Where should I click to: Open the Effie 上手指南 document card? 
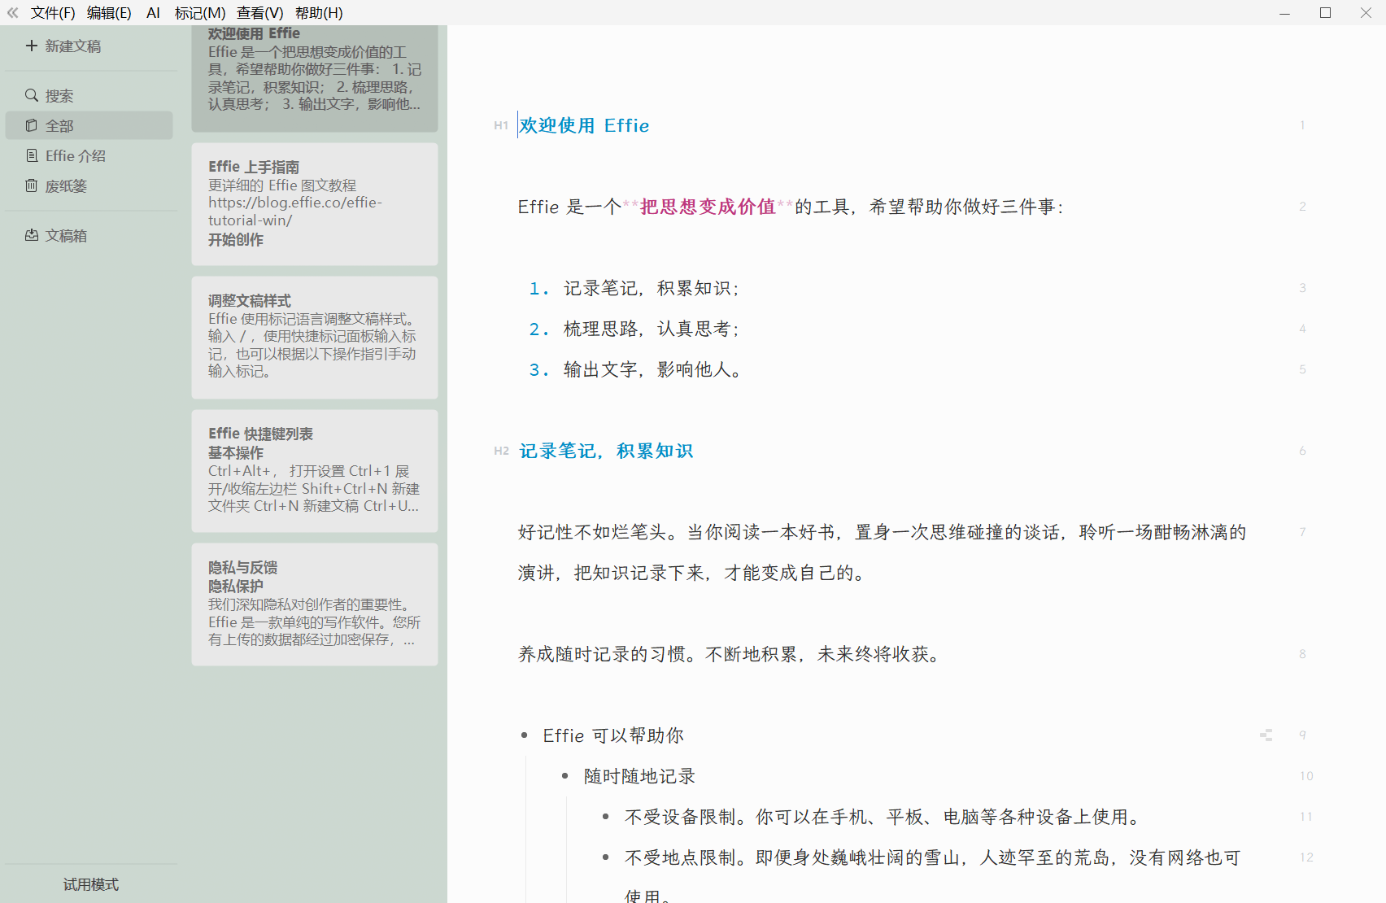tap(315, 204)
